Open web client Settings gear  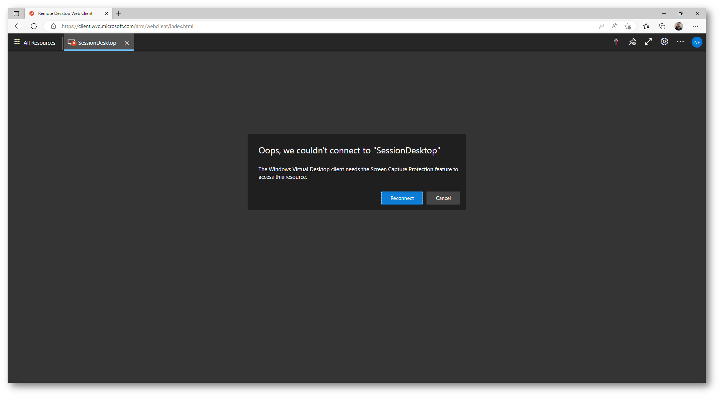[x=664, y=42]
